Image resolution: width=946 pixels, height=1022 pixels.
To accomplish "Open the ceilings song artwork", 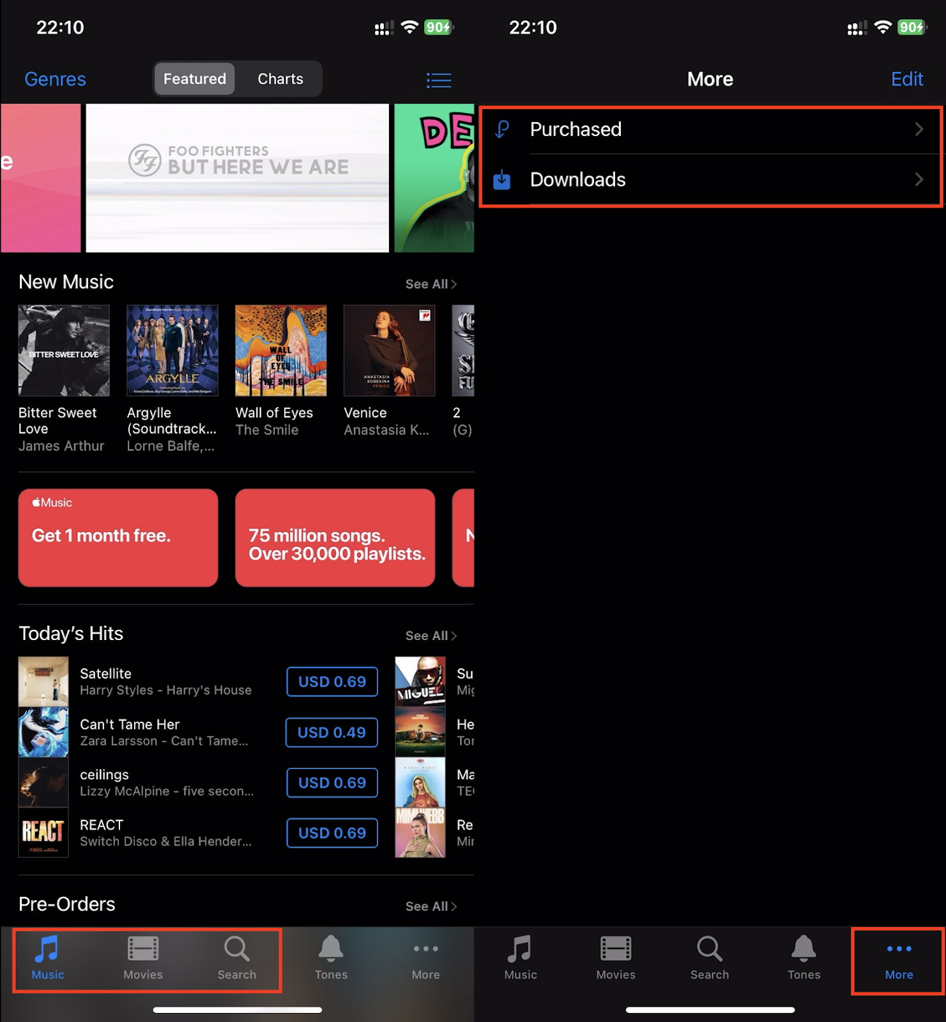I will pos(43,782).
